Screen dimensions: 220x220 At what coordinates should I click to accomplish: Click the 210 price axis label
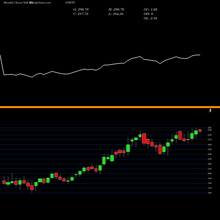(209, 169)
